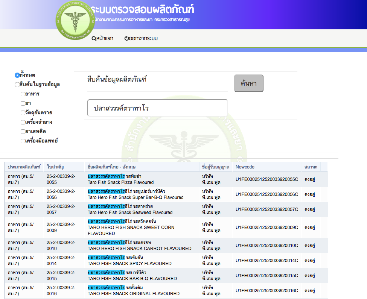Click Newcode U1FE00025125200033920056C

point(267,194)
